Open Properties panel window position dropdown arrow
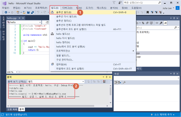 [171, 74]
